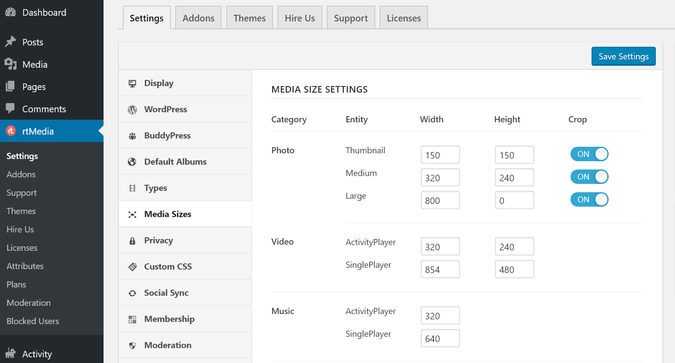Select the Media Sizes crosshair icon
Viewport: 675px width, 363px height.
pyautogui.click(x=132, y=214)
